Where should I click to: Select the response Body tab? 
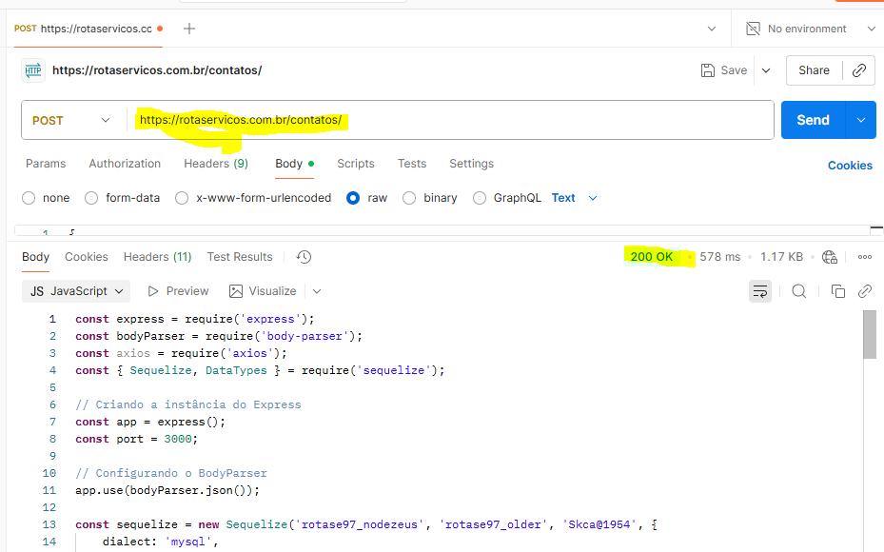(35, 257)
